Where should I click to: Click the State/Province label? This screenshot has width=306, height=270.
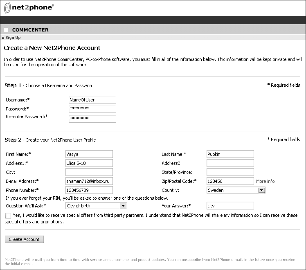[x=177, y=173]
